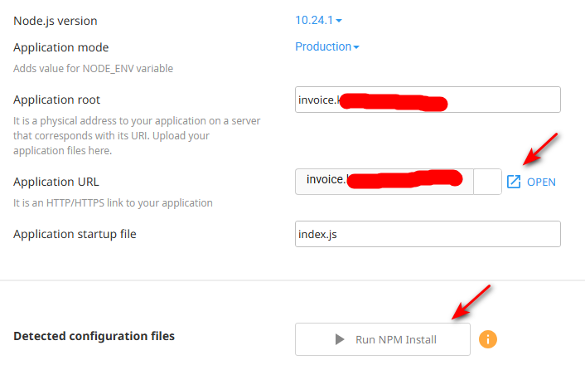Focus the startup file field with index.js
This screenshot has width=585, height=365.
(x=428, y=234)
